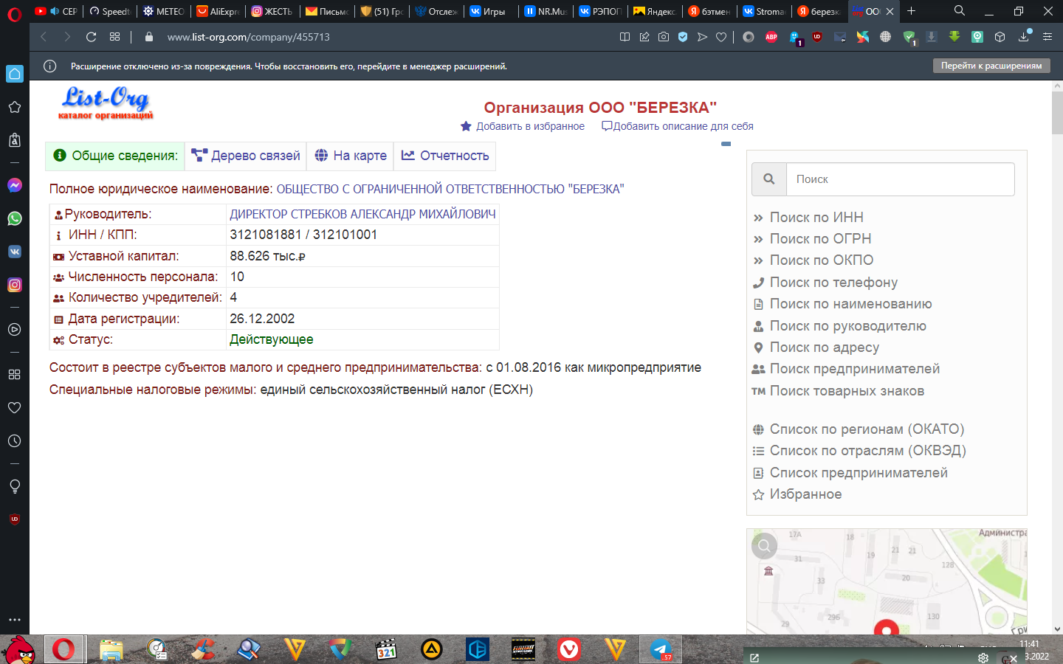Focus the Поиск search field
This screenshot has height=664, width=1063.
pos(900,179)
